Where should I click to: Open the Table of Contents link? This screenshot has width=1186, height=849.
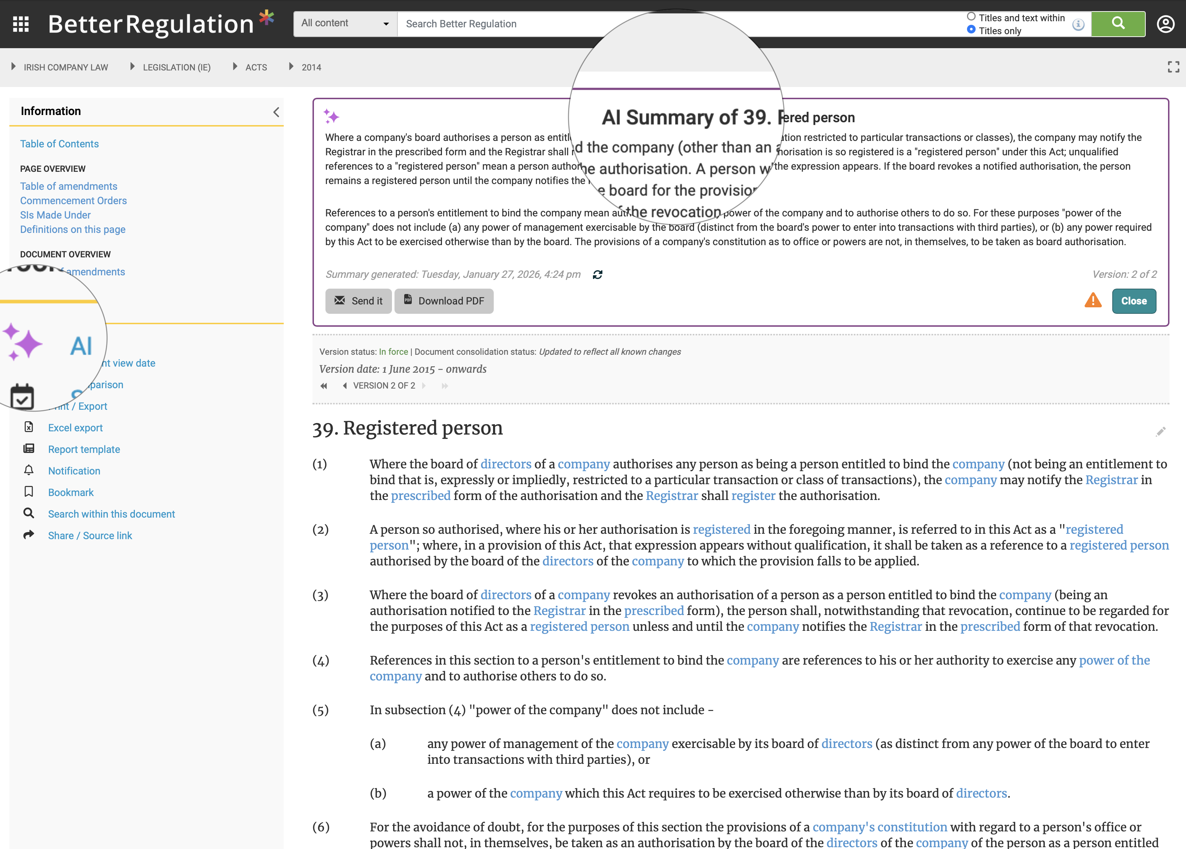click(x=59, y=143)
